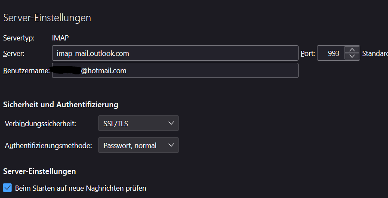This screenshot has width=388, height=198.
Task: Click the chevron on the Passwort, normal dropdown
Action: coord(171,145)
